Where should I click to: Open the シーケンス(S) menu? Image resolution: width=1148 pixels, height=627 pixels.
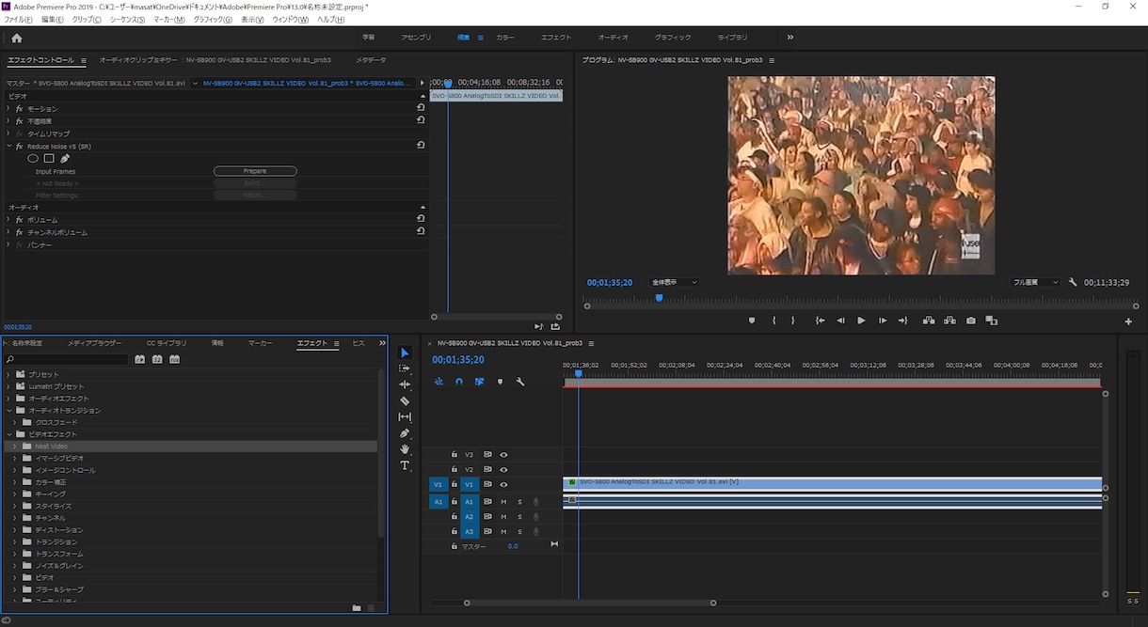[x=127, y=19]
